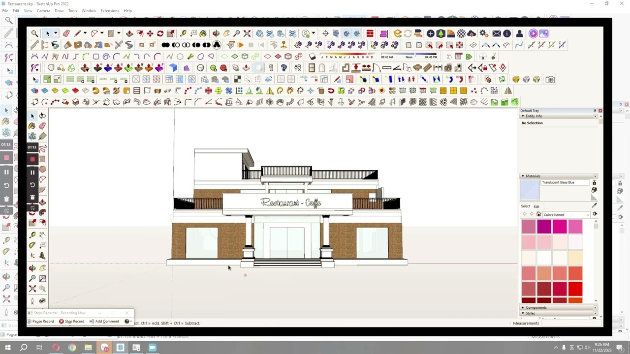Click the current material preview thumbnail
Screen dimensions: 630x354
[530, 190]
